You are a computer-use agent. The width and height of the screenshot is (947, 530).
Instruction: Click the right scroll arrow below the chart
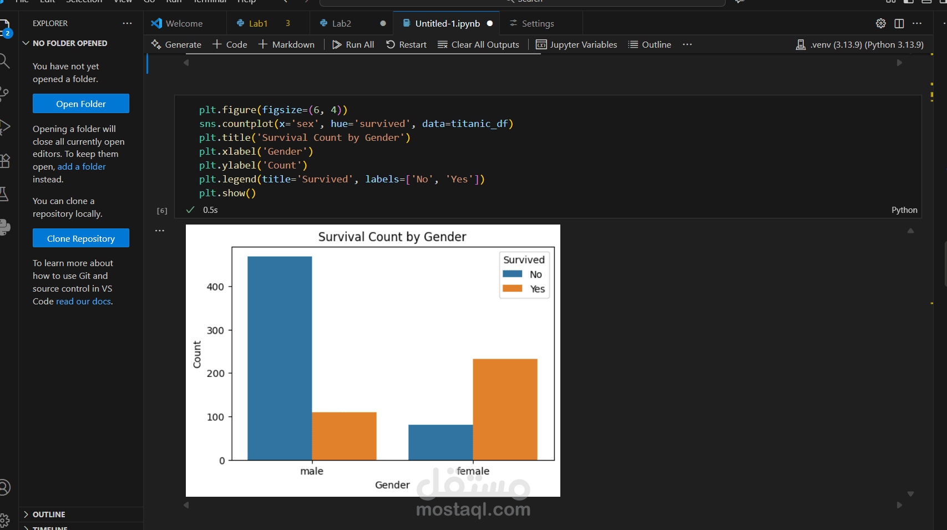point(899,505)
